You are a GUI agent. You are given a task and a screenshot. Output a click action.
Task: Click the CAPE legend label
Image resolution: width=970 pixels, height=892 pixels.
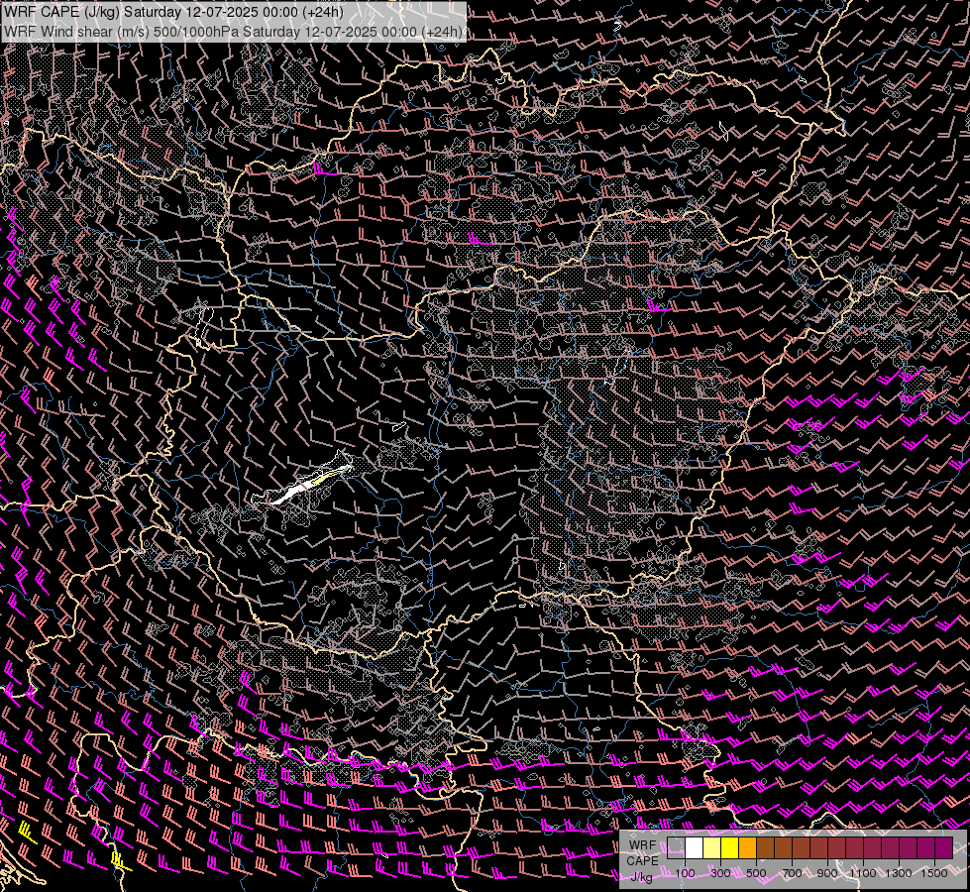point(643,860)
